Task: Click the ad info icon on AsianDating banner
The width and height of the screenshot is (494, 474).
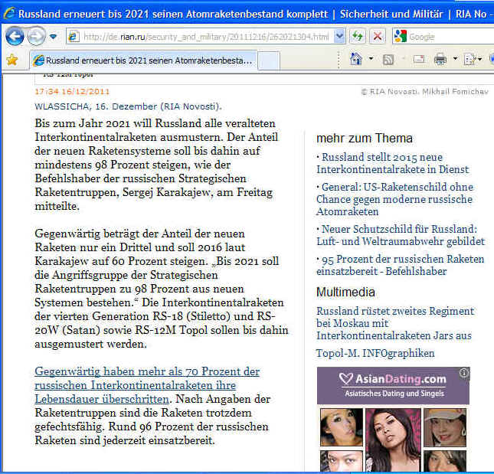Action: pos(464,373)
